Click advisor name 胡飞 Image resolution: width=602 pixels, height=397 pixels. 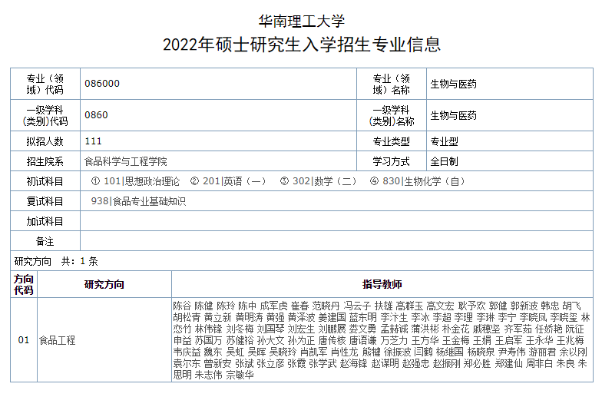tap(571, 306)
